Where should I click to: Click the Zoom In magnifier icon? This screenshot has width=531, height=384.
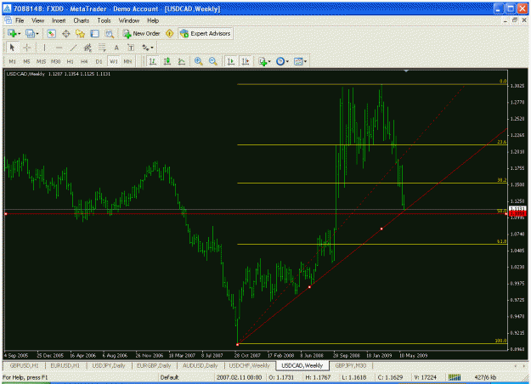tap(199, 61)
